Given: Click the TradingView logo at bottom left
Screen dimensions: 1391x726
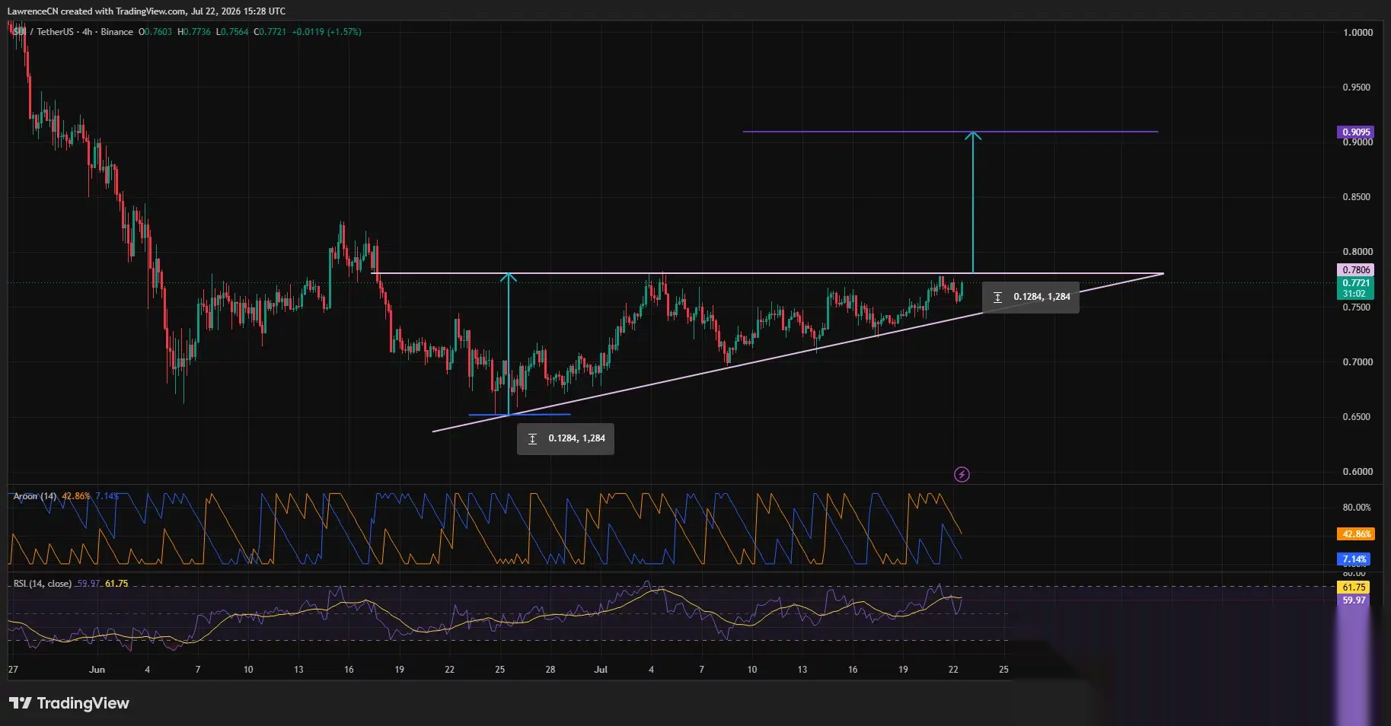Looking at the screenshot, I should pos(69,703).
